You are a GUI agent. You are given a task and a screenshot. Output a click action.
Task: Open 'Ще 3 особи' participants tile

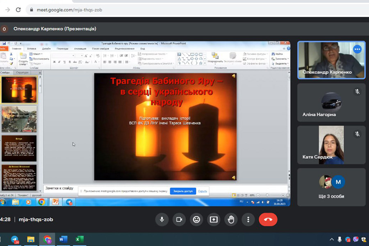[x=331, y=187]
